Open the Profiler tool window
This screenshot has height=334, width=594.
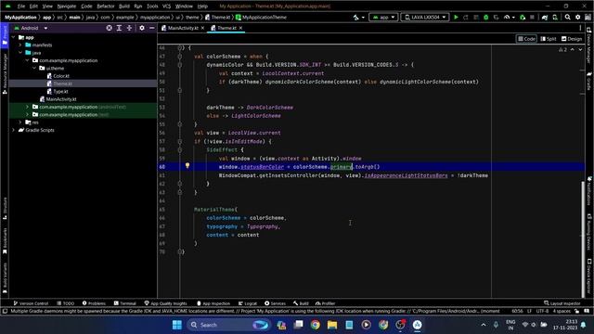tap(326, 303)
